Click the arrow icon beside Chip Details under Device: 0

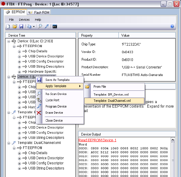tap(25, 51)
